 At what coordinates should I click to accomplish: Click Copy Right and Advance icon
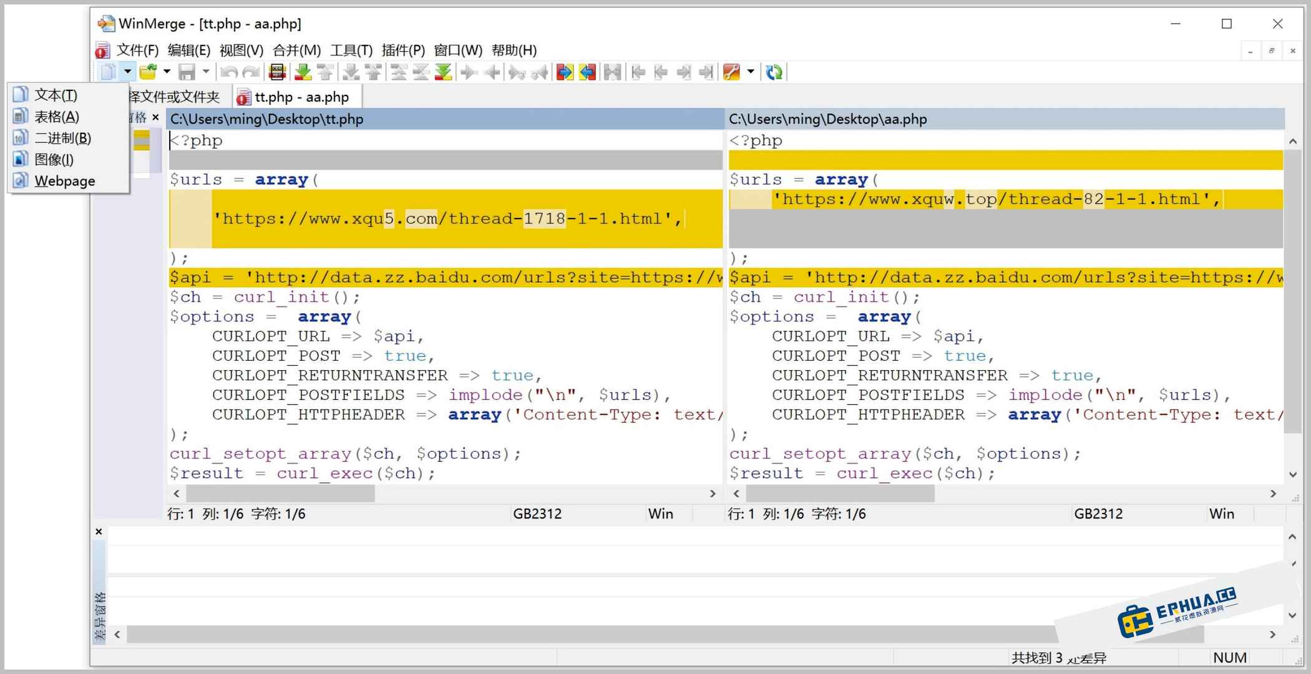tap(517, 72)
